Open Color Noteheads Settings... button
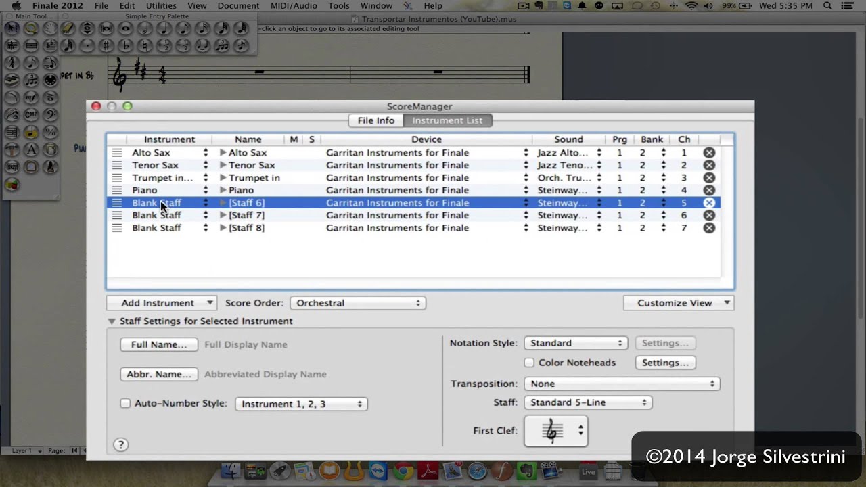Screen dimensions: 866x487 (665, 363)
